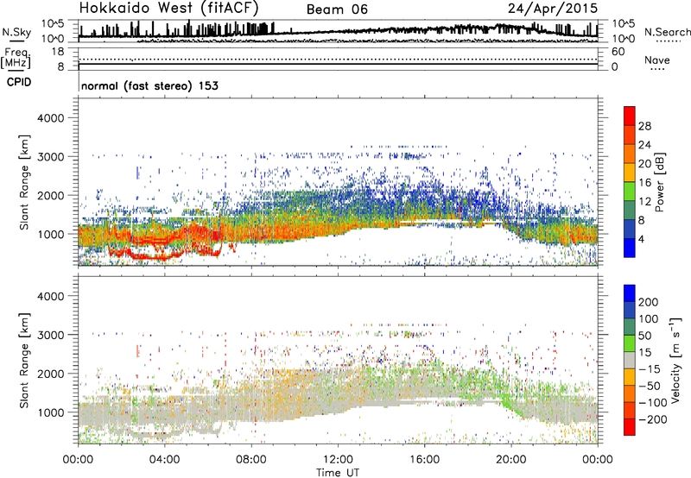
Task: Click the '16' tick on power colorbar
Action: [644, 183]
